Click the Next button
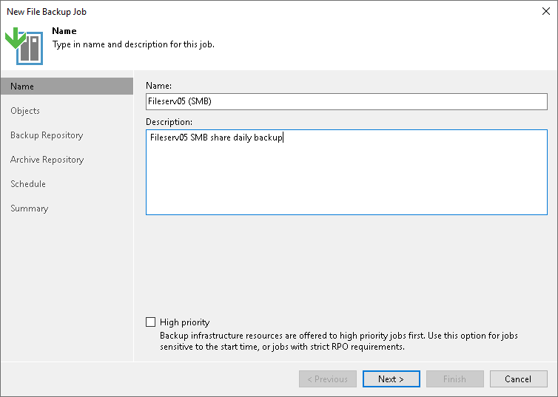This screenshot has width=558, height=397. 391,379
